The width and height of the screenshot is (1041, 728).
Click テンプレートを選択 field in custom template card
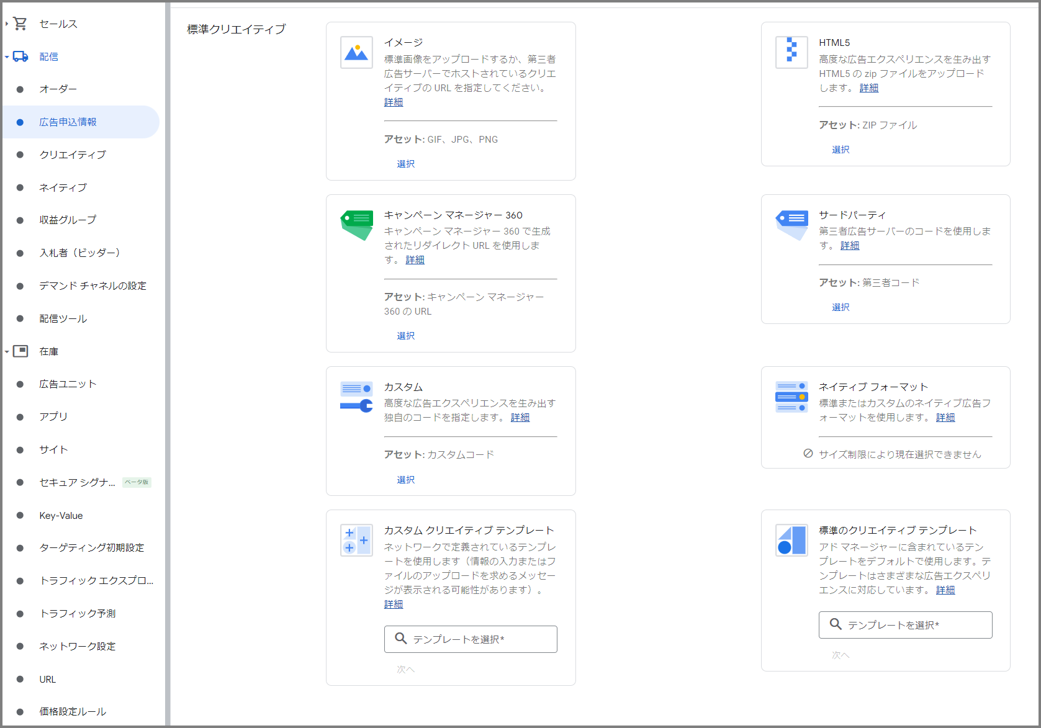470,639
